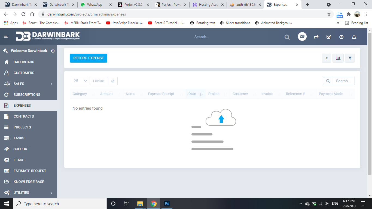
Task: Open Customers from the sidebar
Action: 24,73
